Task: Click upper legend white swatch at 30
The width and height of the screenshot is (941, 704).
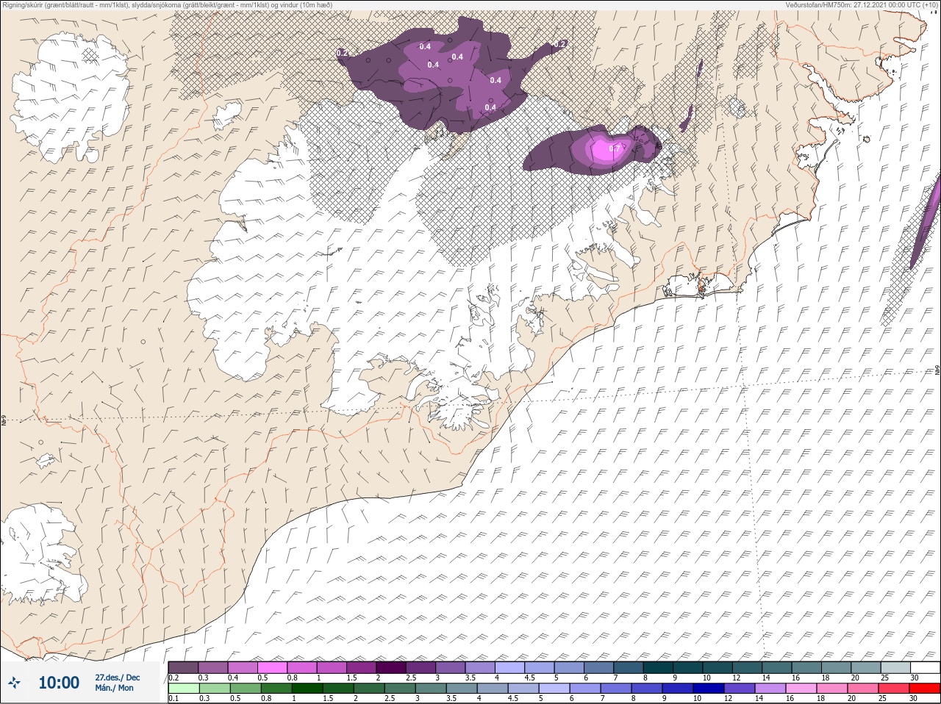Action: pos(925,667)
